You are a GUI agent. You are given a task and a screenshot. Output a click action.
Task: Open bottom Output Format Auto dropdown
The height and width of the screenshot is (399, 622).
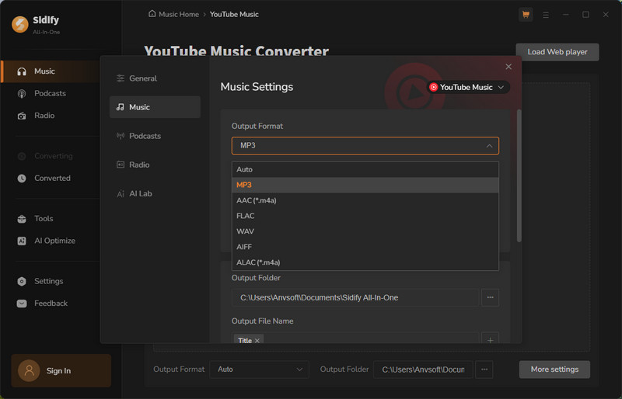[x=259, y=370]
